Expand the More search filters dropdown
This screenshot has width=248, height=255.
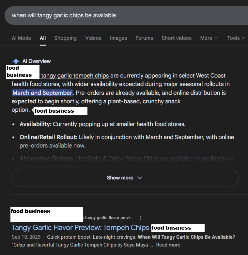pos(209,38)
